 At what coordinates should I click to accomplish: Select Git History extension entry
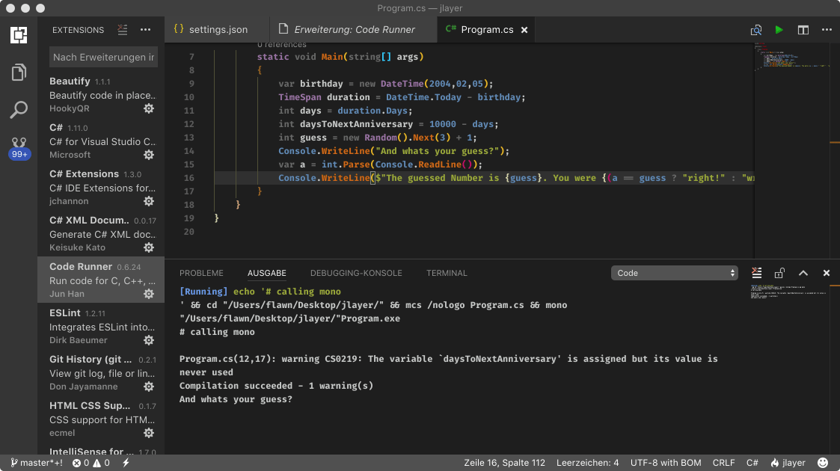click(101, 372)
